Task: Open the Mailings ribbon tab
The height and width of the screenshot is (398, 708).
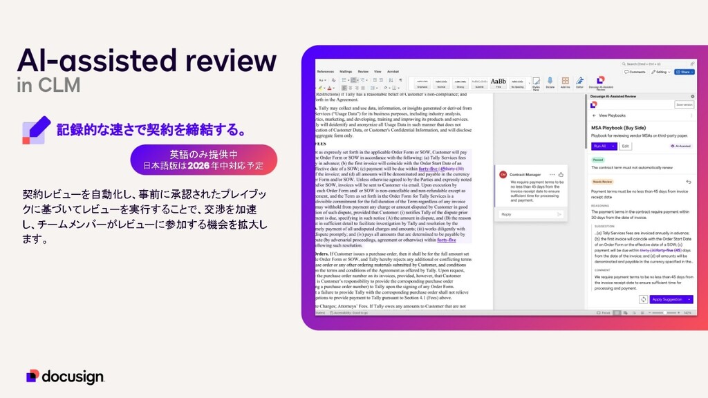Action: pos(346,71)
